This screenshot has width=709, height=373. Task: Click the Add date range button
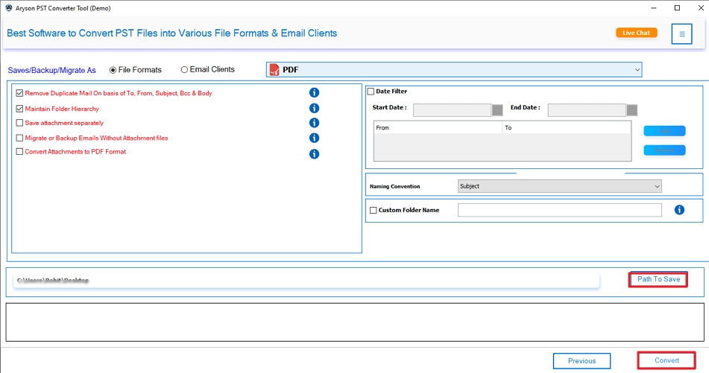pos(664,131)
